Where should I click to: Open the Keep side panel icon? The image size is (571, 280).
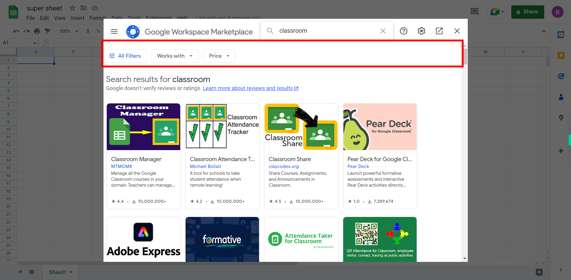(561, 56)
